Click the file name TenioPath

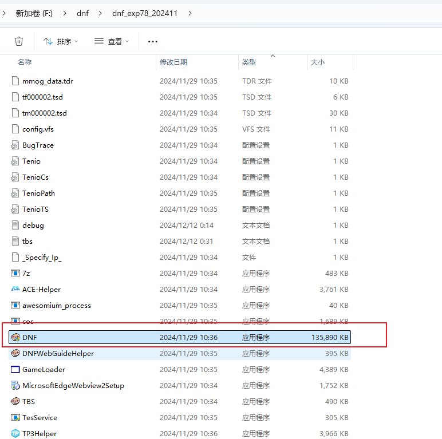point(38,193)
